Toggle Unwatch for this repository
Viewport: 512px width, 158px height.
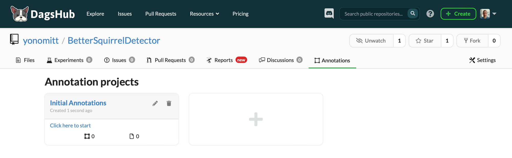(x=371, y=41)
